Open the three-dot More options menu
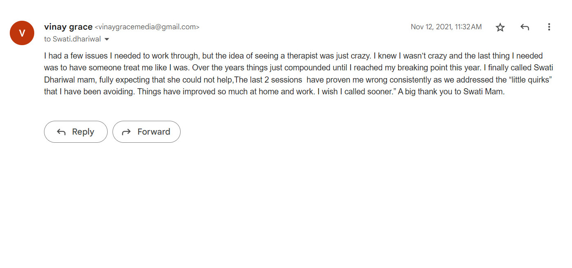 tap(549, 27)
